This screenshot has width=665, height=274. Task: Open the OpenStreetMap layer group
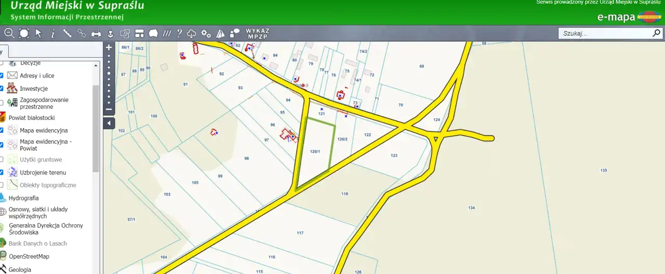(x=29, y=256)
